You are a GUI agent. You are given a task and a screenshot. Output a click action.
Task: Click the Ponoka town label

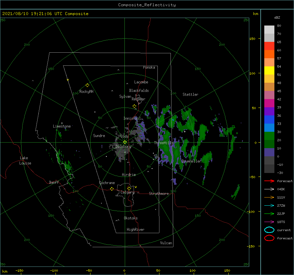149,67
